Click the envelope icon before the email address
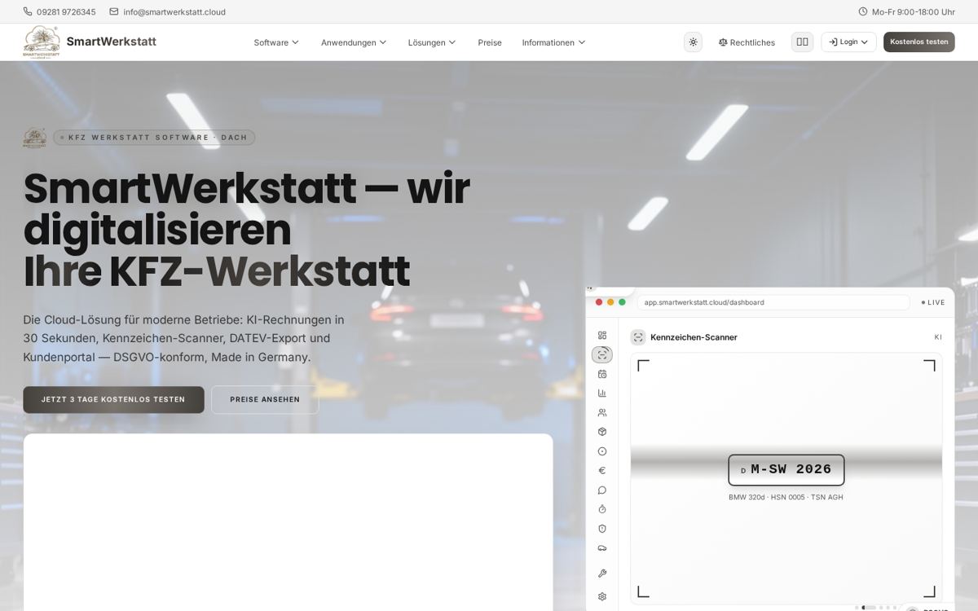Image resolution: width=978 pixels, height=611 pixels. click(x=114, y=11)
